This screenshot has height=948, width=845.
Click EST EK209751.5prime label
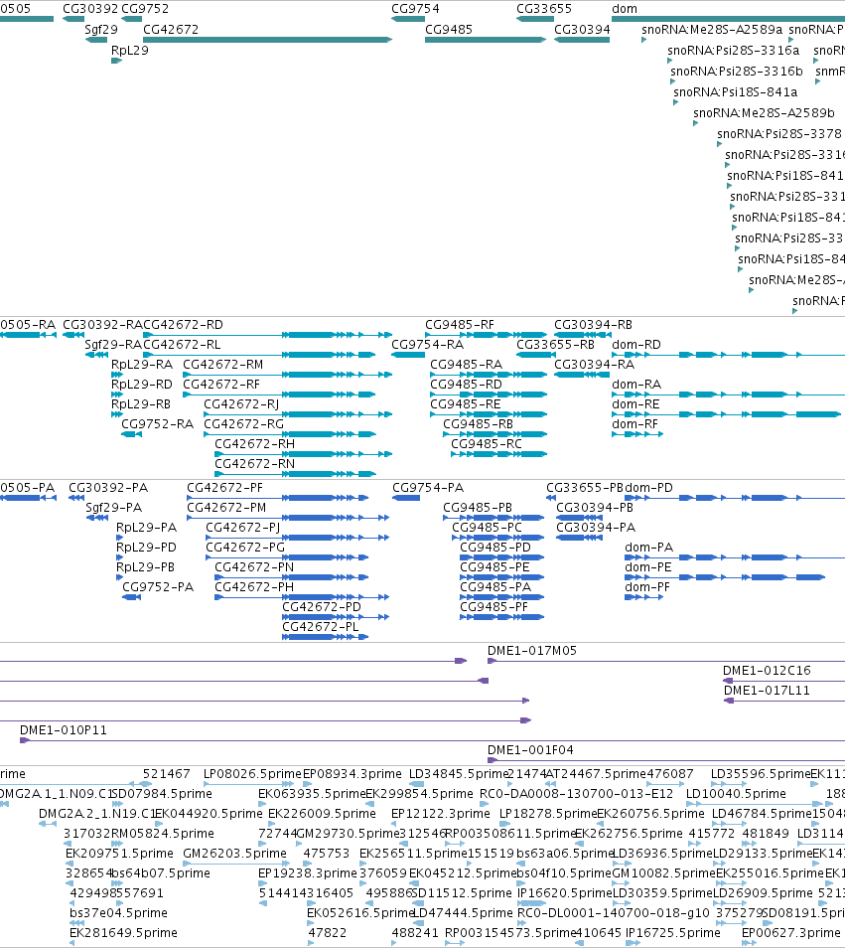pyautogui.click(x=119, y=853)
